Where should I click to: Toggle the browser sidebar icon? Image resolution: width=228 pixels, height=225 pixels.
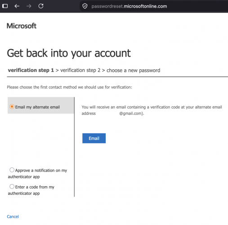coord(5,6)
